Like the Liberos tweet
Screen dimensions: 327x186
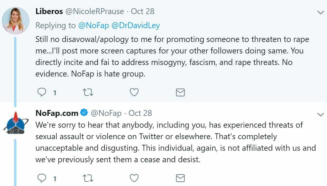134,92
